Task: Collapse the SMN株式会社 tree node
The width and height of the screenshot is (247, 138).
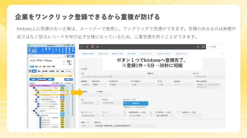Action: (x=36, y=115)
